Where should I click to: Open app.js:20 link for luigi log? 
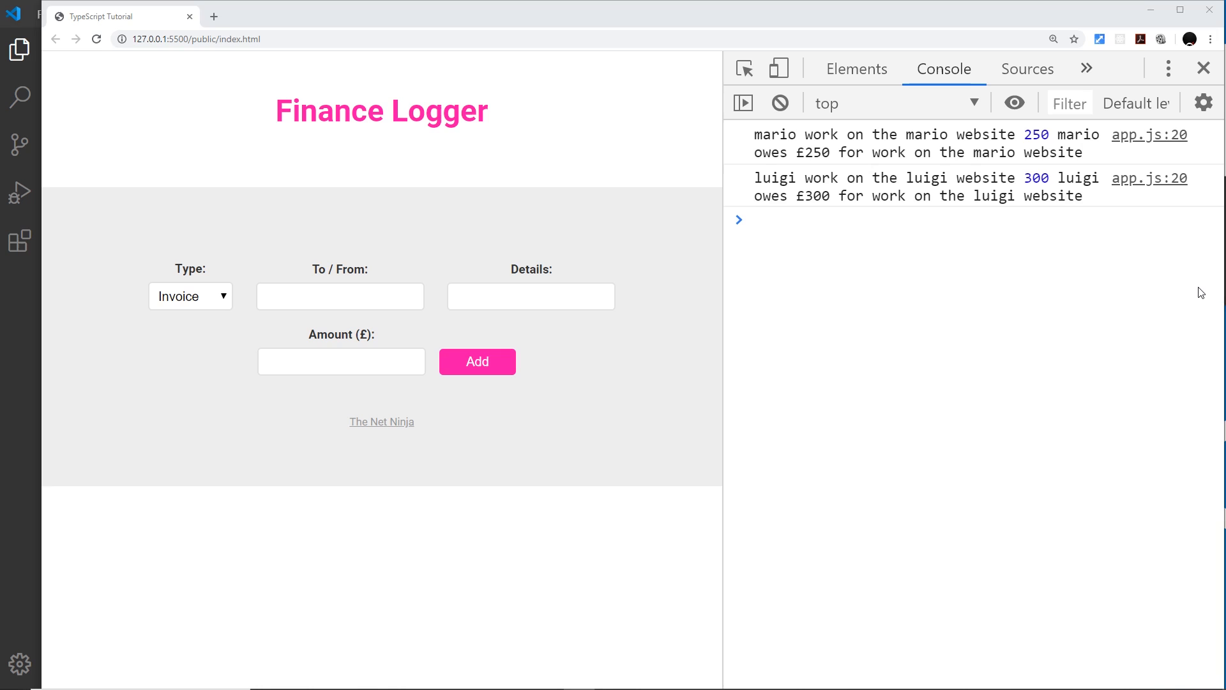pos(1149,178)
